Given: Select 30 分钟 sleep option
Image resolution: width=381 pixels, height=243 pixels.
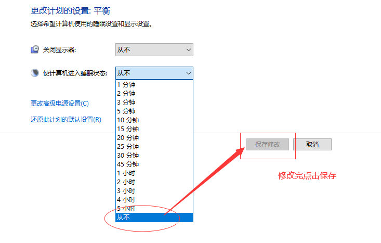Looking at the screenshot, I should pyautogui.click(x=154, y=156).
